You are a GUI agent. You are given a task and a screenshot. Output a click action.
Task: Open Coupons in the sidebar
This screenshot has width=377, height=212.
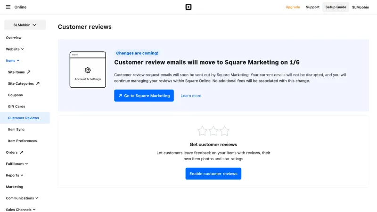(15, 95)
